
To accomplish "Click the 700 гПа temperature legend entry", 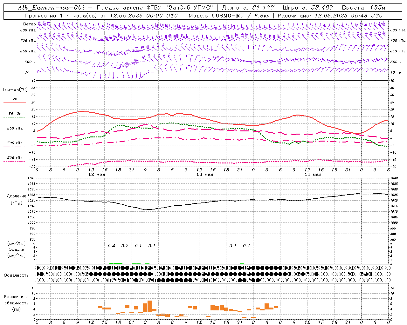I will [15, 143].
